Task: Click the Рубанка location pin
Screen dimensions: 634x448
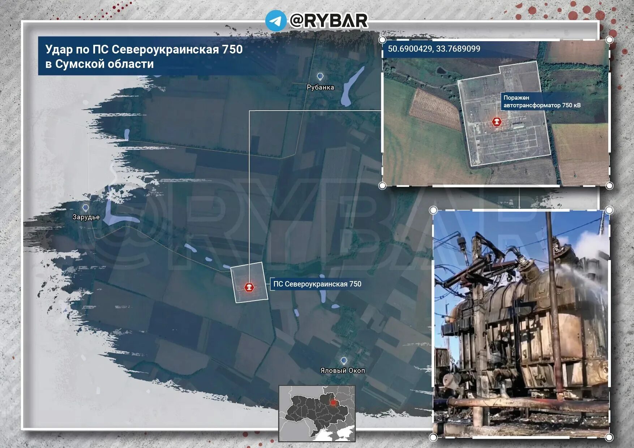Action: (x=320, y=76)
